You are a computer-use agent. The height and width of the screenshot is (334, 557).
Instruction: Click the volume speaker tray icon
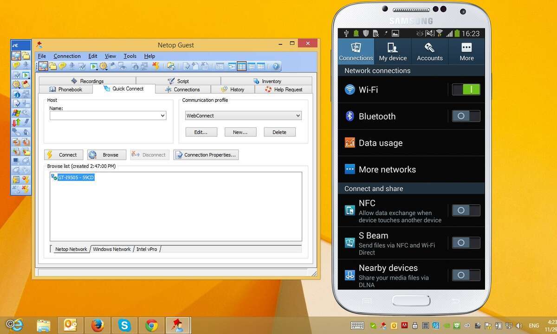[519, 326]
